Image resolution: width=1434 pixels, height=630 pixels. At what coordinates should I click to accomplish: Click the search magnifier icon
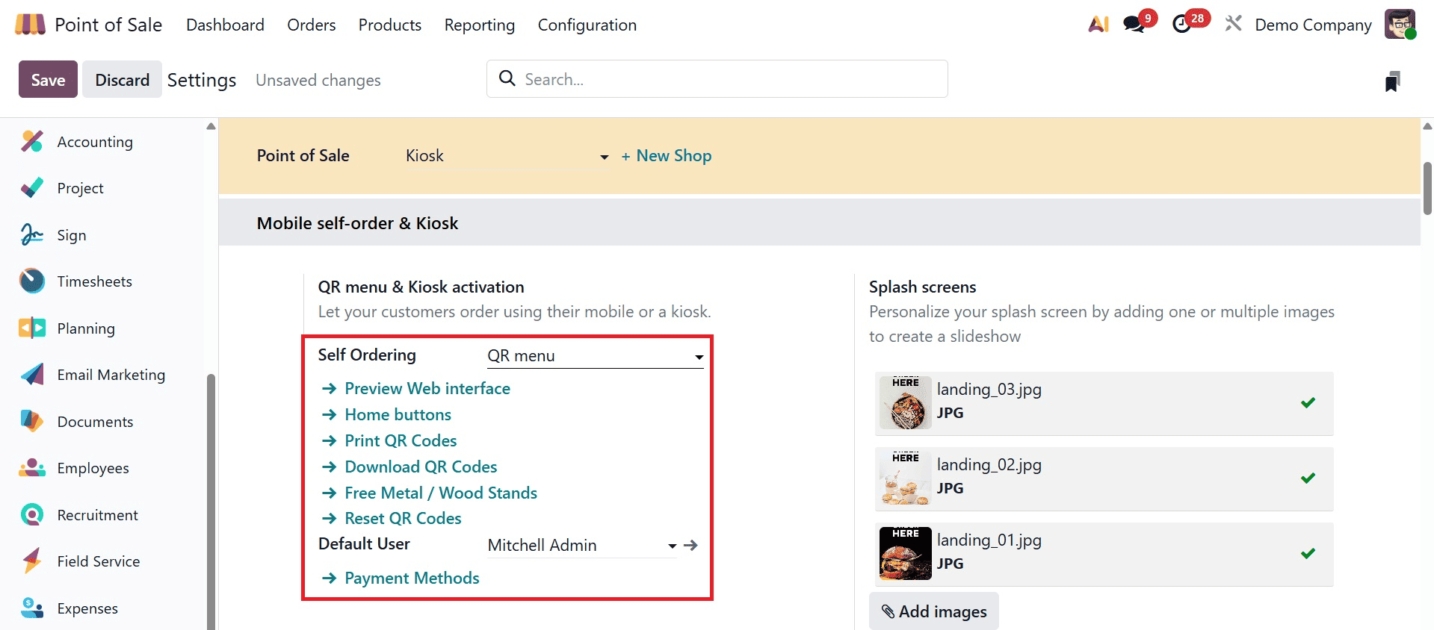[507, 78]
